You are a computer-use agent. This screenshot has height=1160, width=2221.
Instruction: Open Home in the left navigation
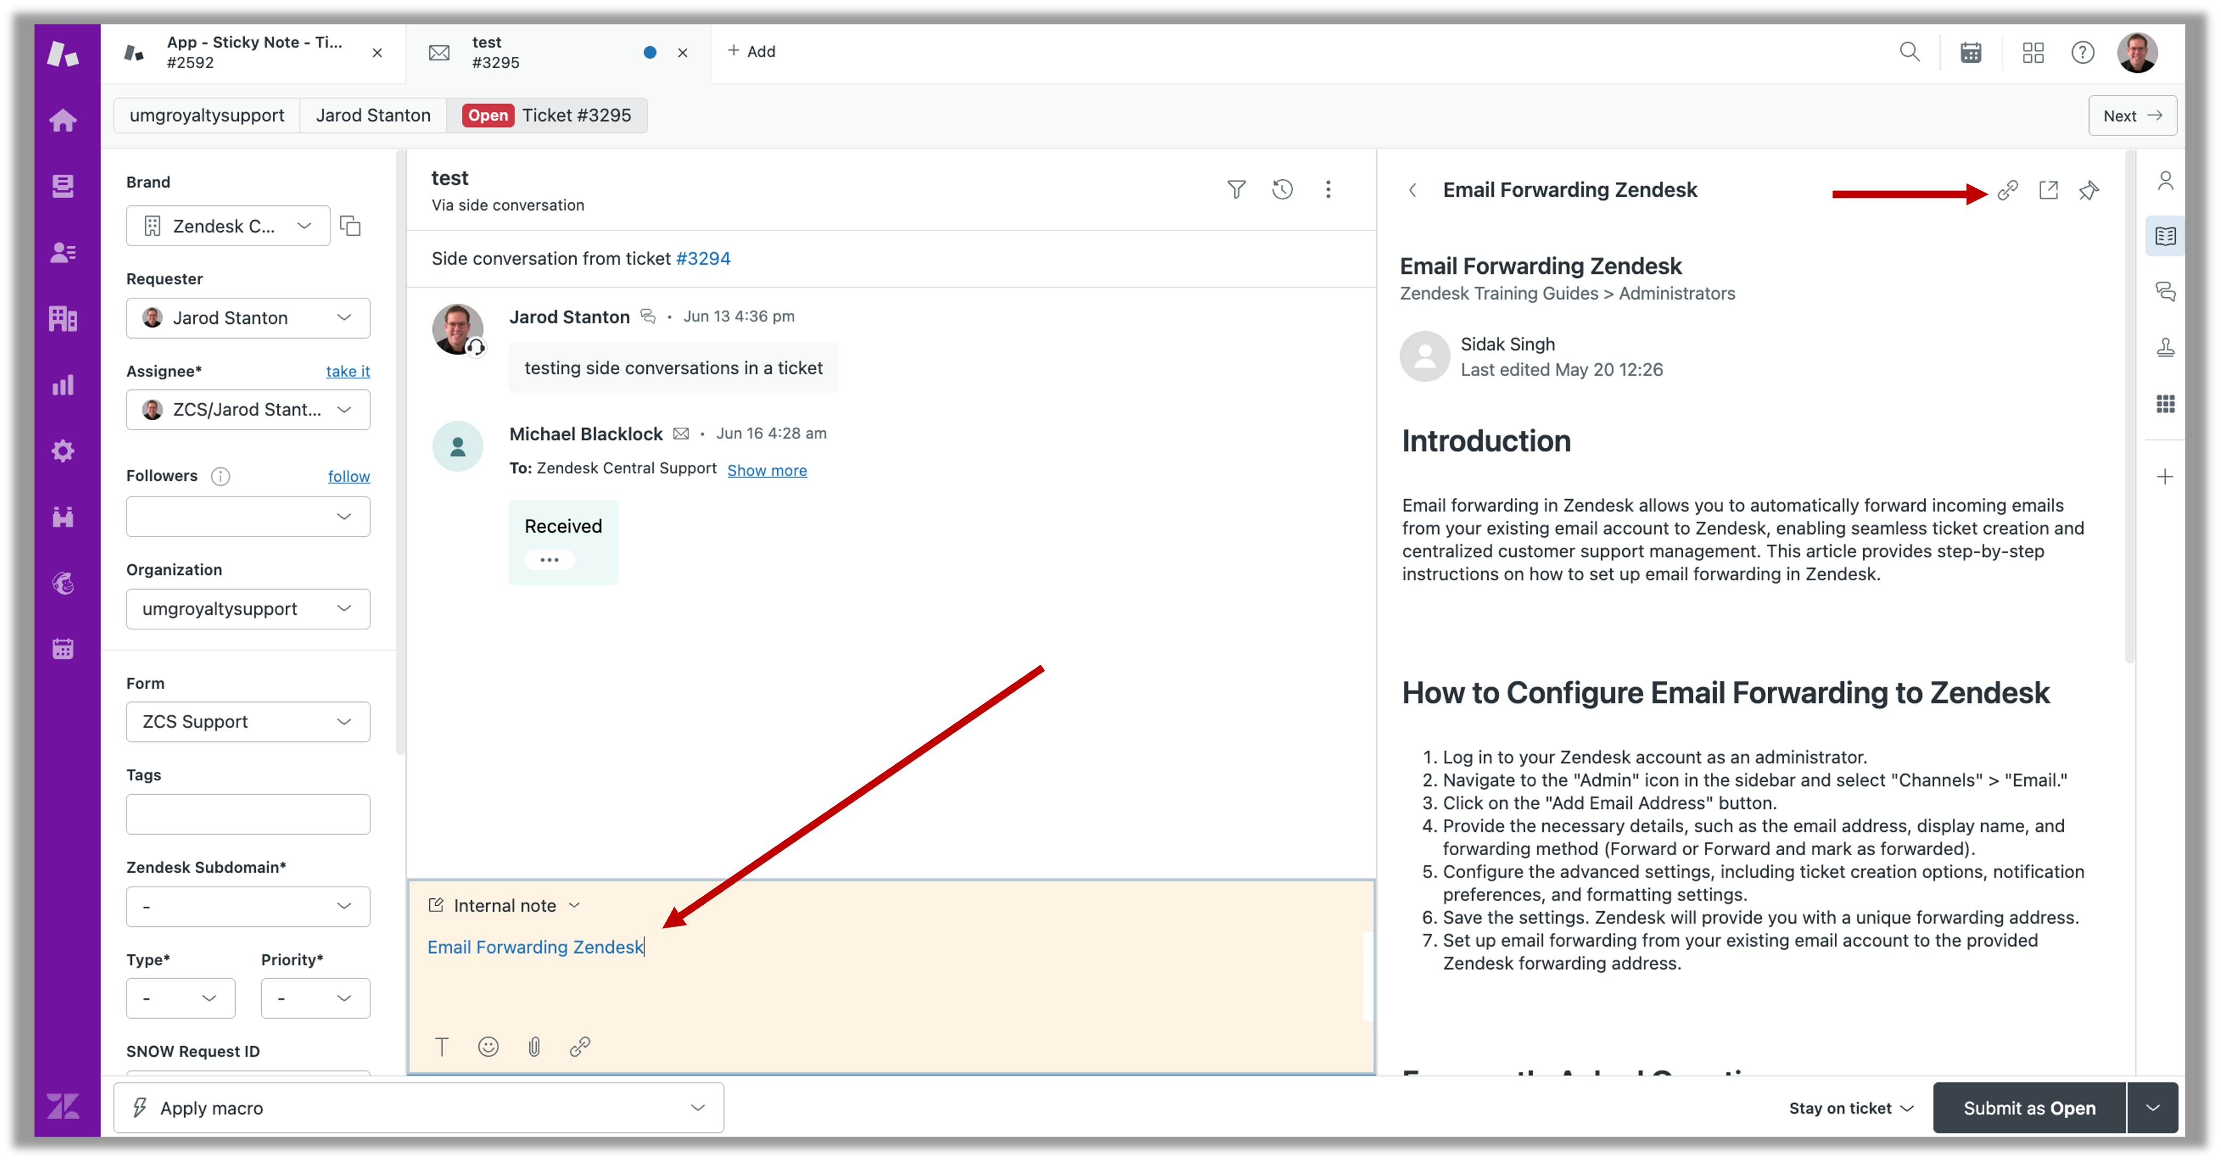pos(62,120)
